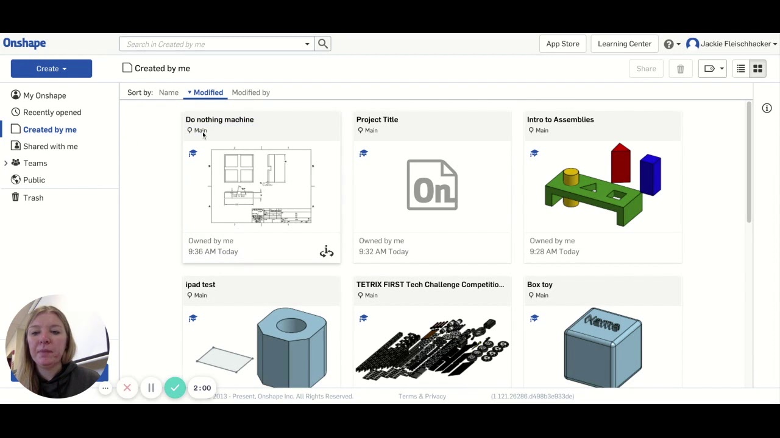Expand the Teams tree item
The width and height of the screenshot is (780, 438).
pos(6,163)
